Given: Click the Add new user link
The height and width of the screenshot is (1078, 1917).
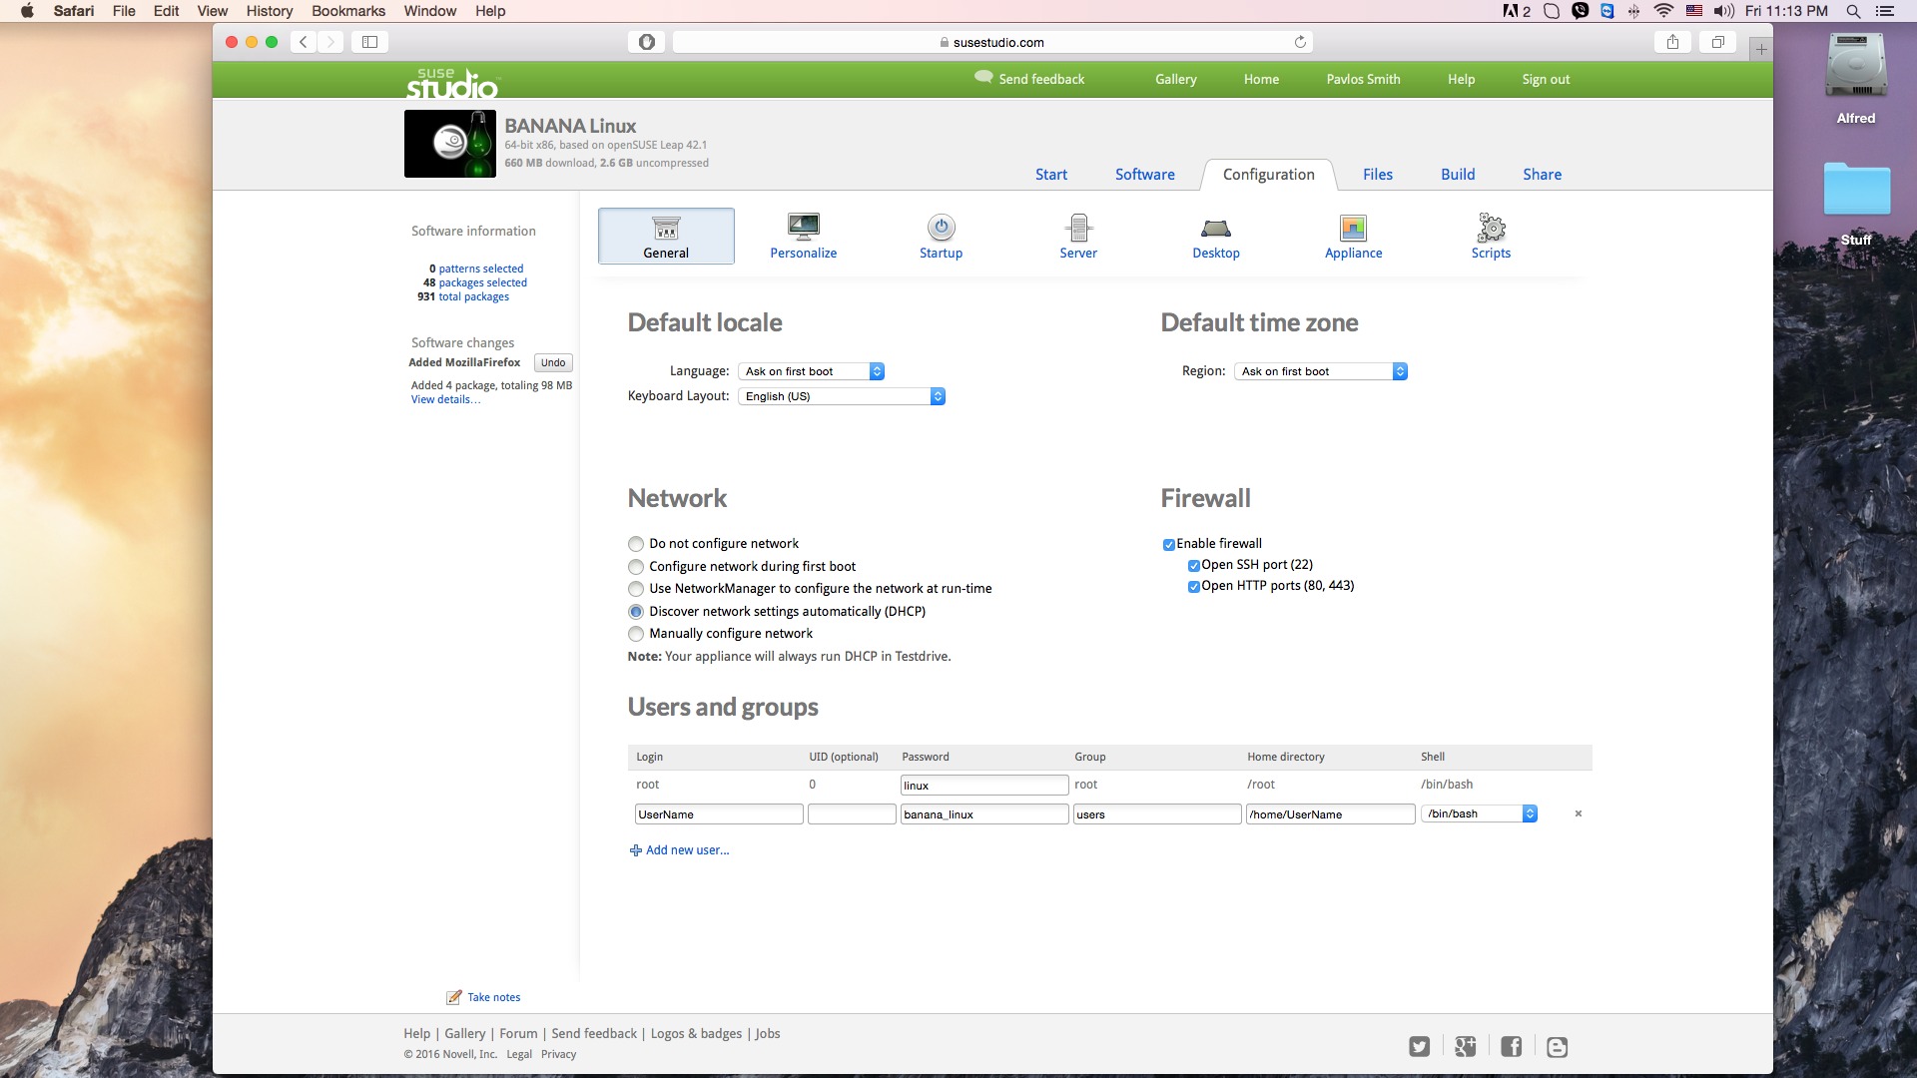Looking at the screenshot, I should click(686, 849).
